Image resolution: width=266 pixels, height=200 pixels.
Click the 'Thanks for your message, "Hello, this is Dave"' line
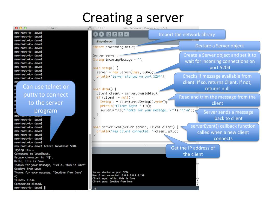[50, 165]
